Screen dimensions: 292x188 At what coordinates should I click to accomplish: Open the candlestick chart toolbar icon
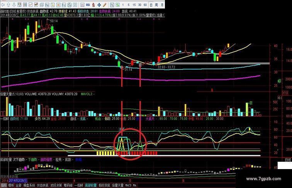point(36,5)
